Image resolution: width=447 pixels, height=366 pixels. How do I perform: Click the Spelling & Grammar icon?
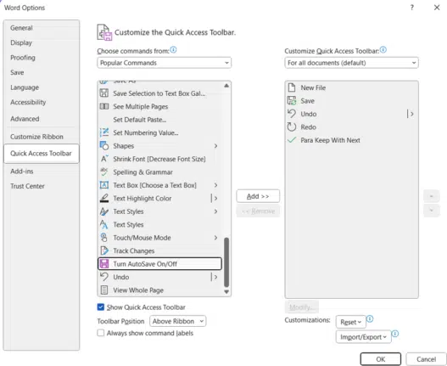(x=104, y=172)
